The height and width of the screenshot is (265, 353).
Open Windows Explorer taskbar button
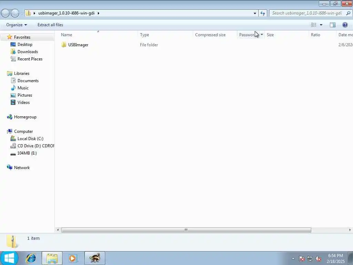52,258
